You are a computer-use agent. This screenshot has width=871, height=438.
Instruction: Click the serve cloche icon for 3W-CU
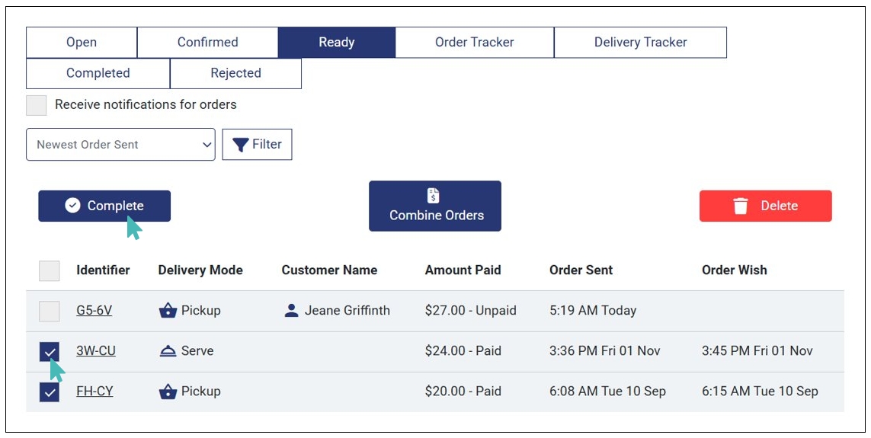pos(168,351)
